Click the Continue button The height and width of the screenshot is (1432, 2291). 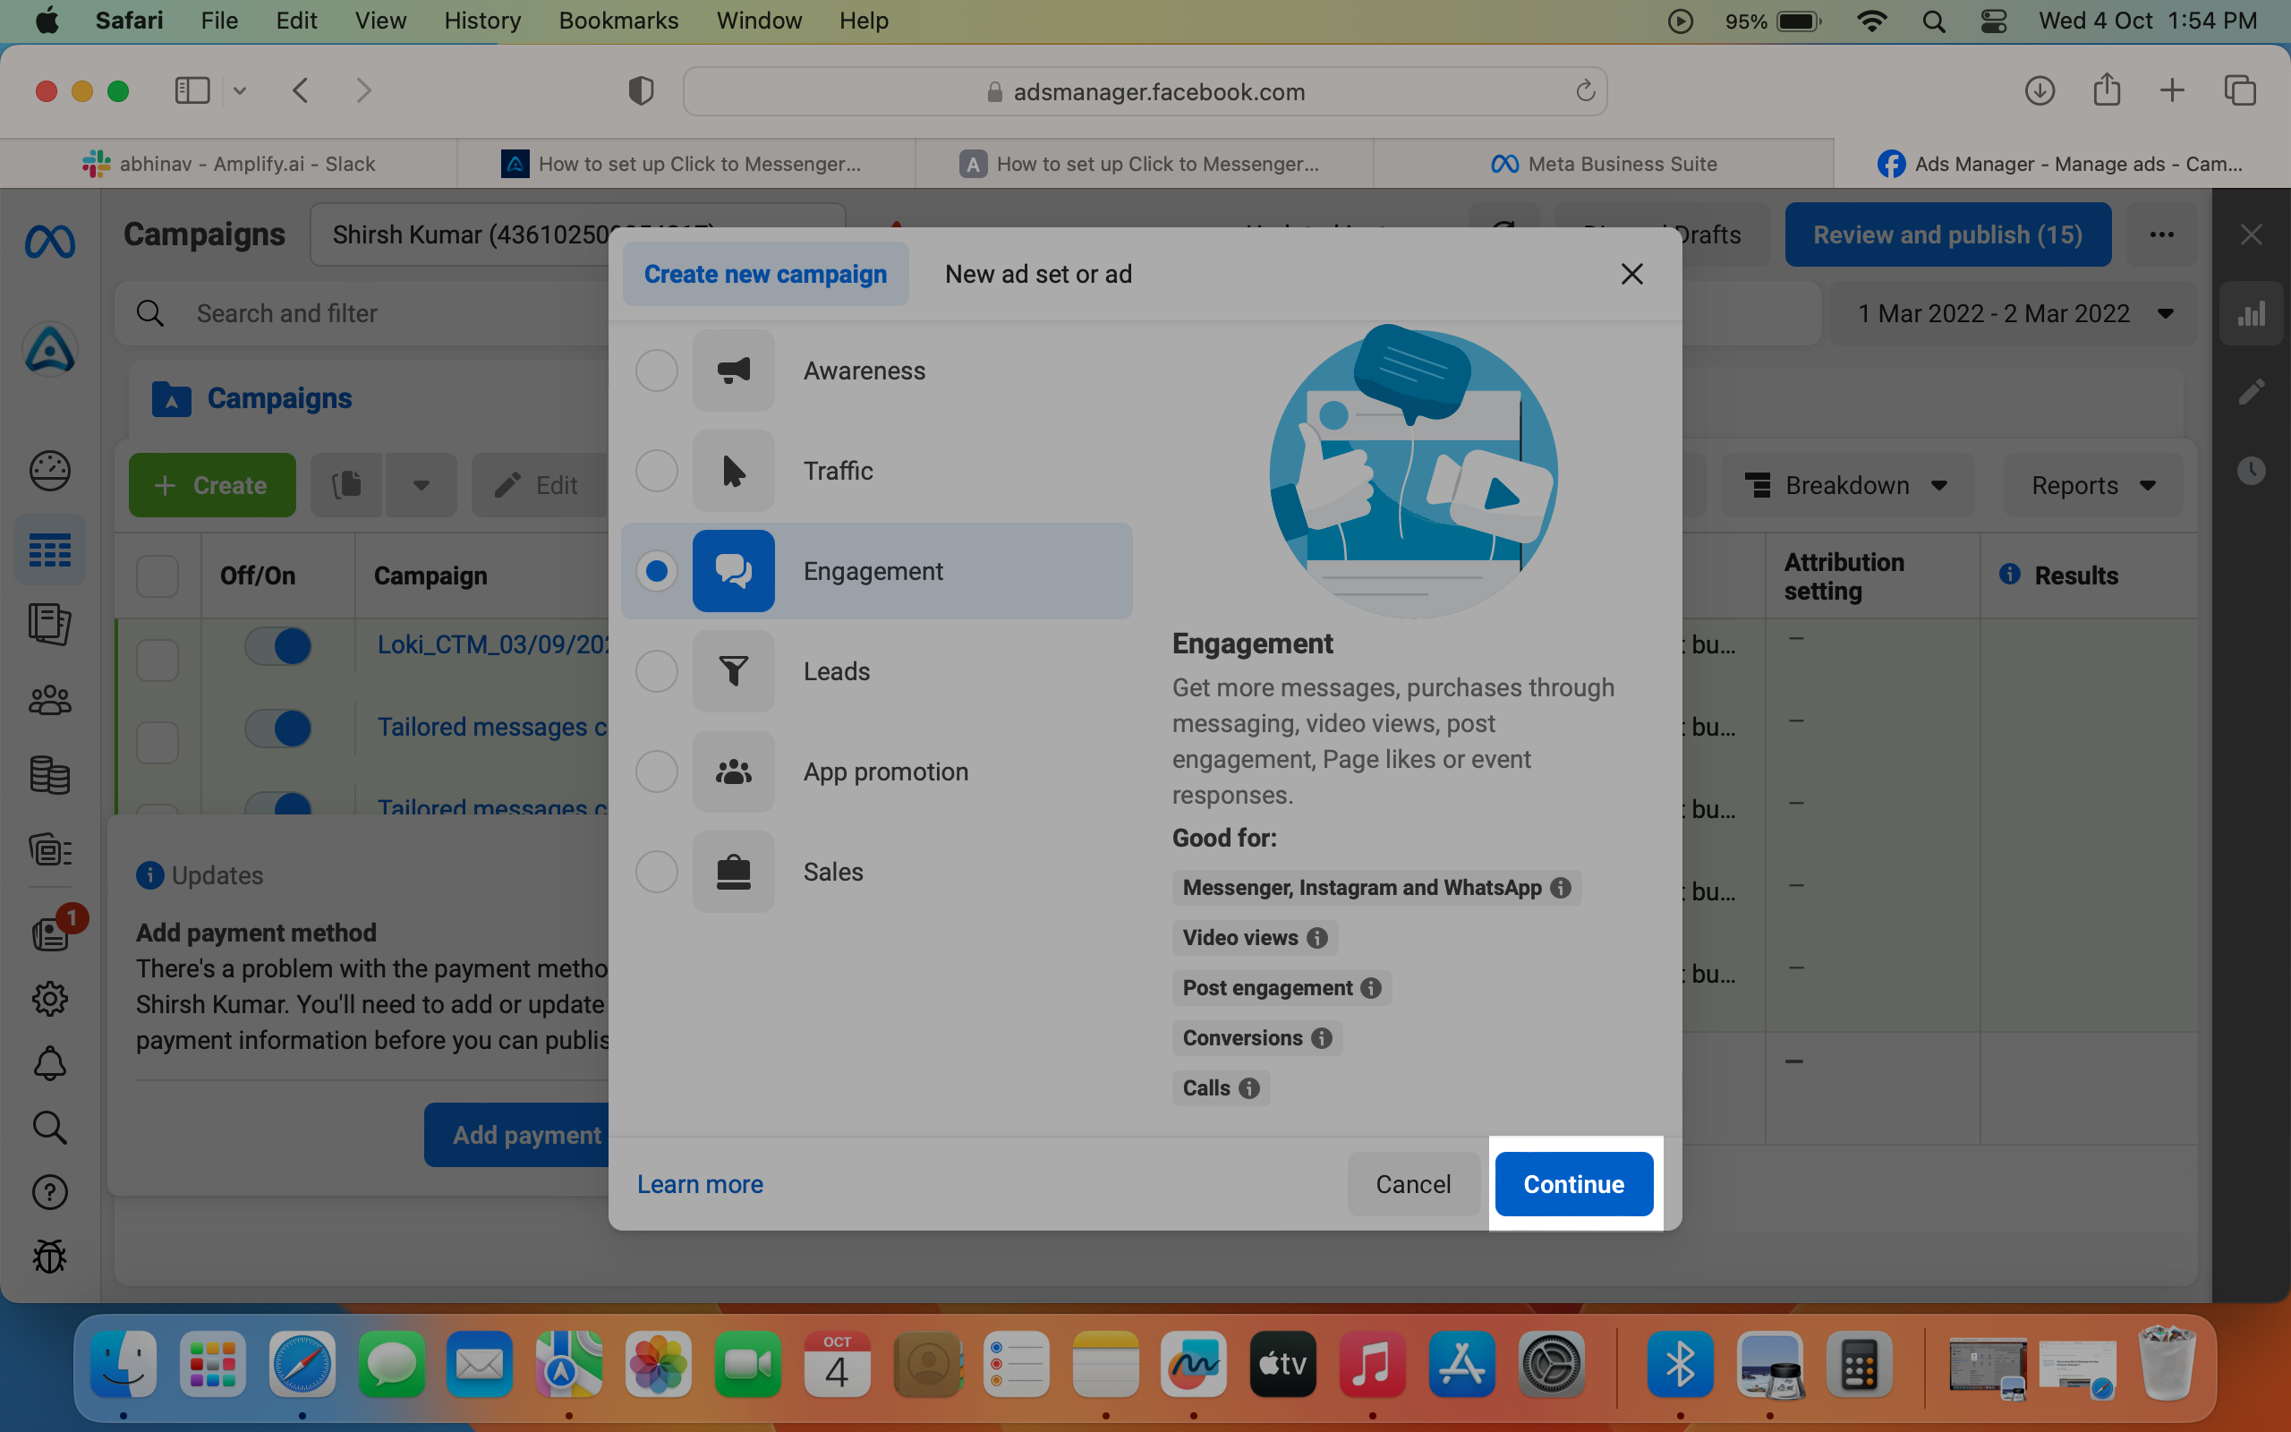[x=1574, y=1184]
